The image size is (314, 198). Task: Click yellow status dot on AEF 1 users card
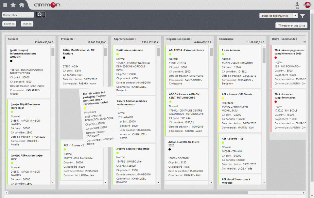(223, 98)
